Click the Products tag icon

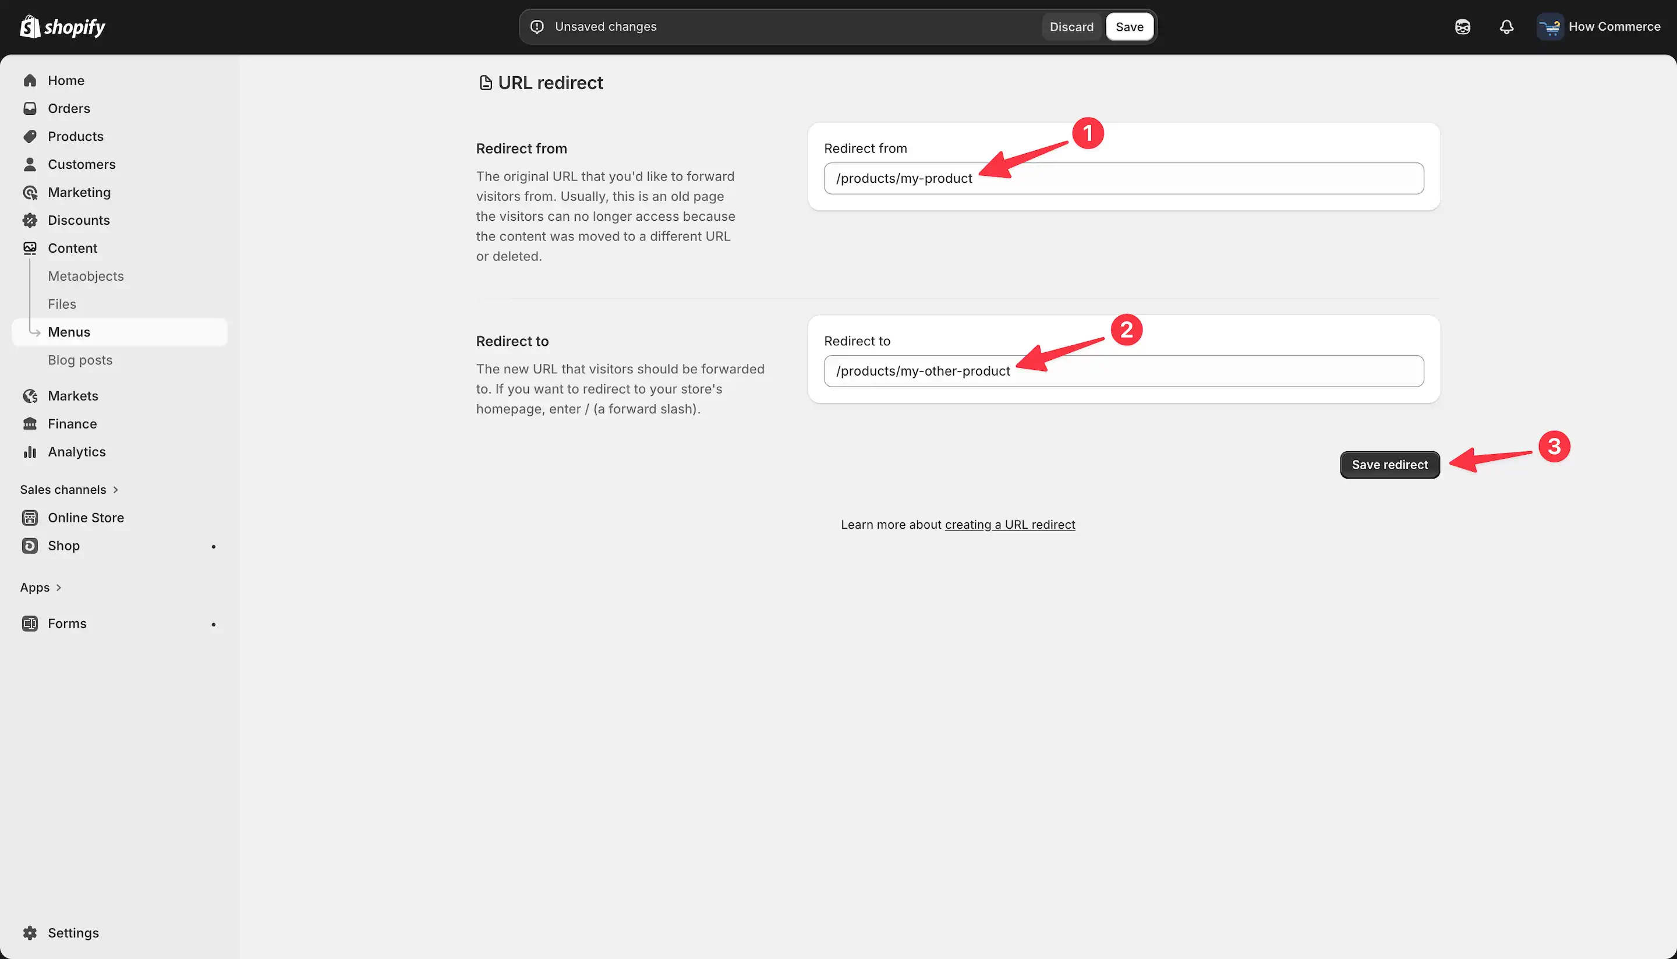30,136
